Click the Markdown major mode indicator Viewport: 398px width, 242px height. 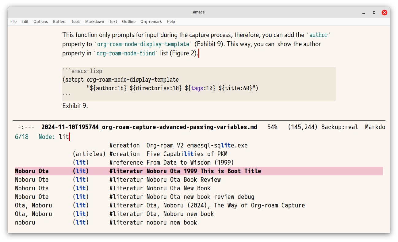[x=375, y=127]
